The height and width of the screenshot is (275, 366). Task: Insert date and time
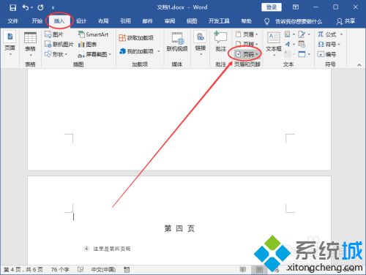[302, 44]
